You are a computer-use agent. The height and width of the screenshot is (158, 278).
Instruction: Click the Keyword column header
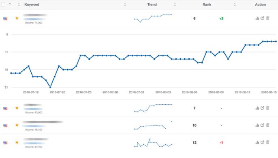coord(32,4)
